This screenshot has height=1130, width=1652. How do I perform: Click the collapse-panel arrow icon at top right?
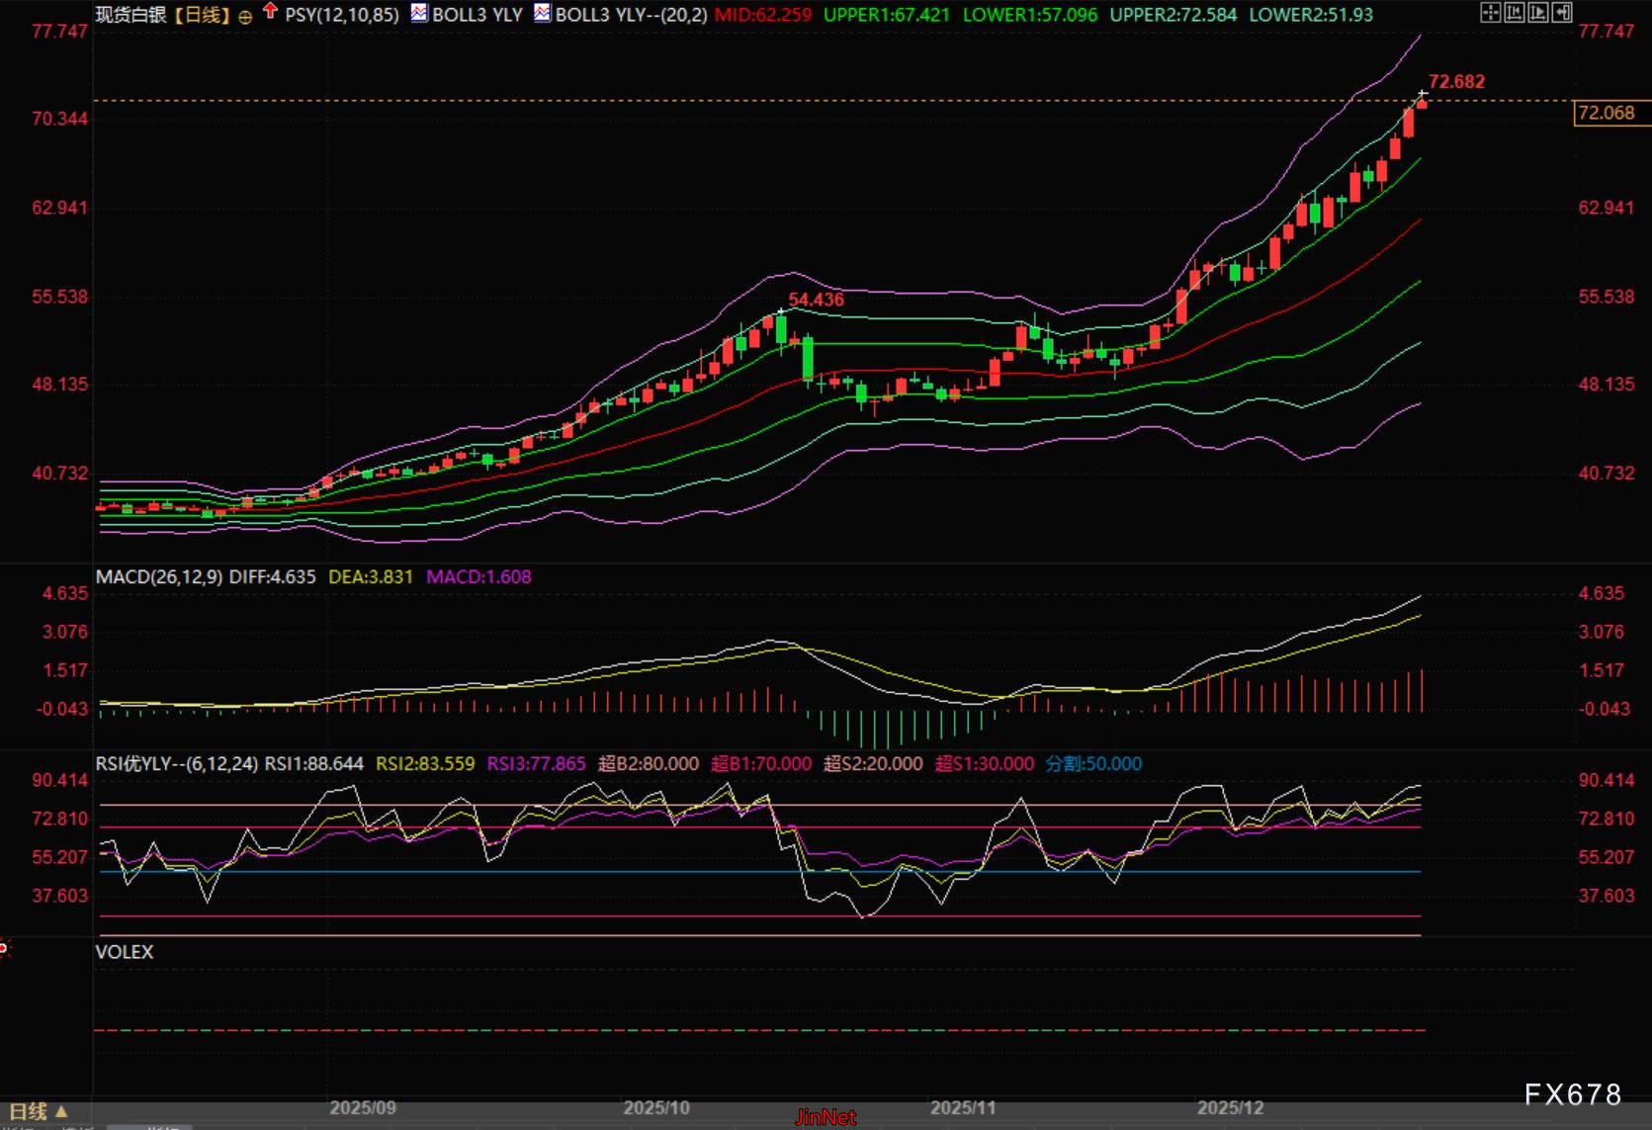pos(1562,13)
